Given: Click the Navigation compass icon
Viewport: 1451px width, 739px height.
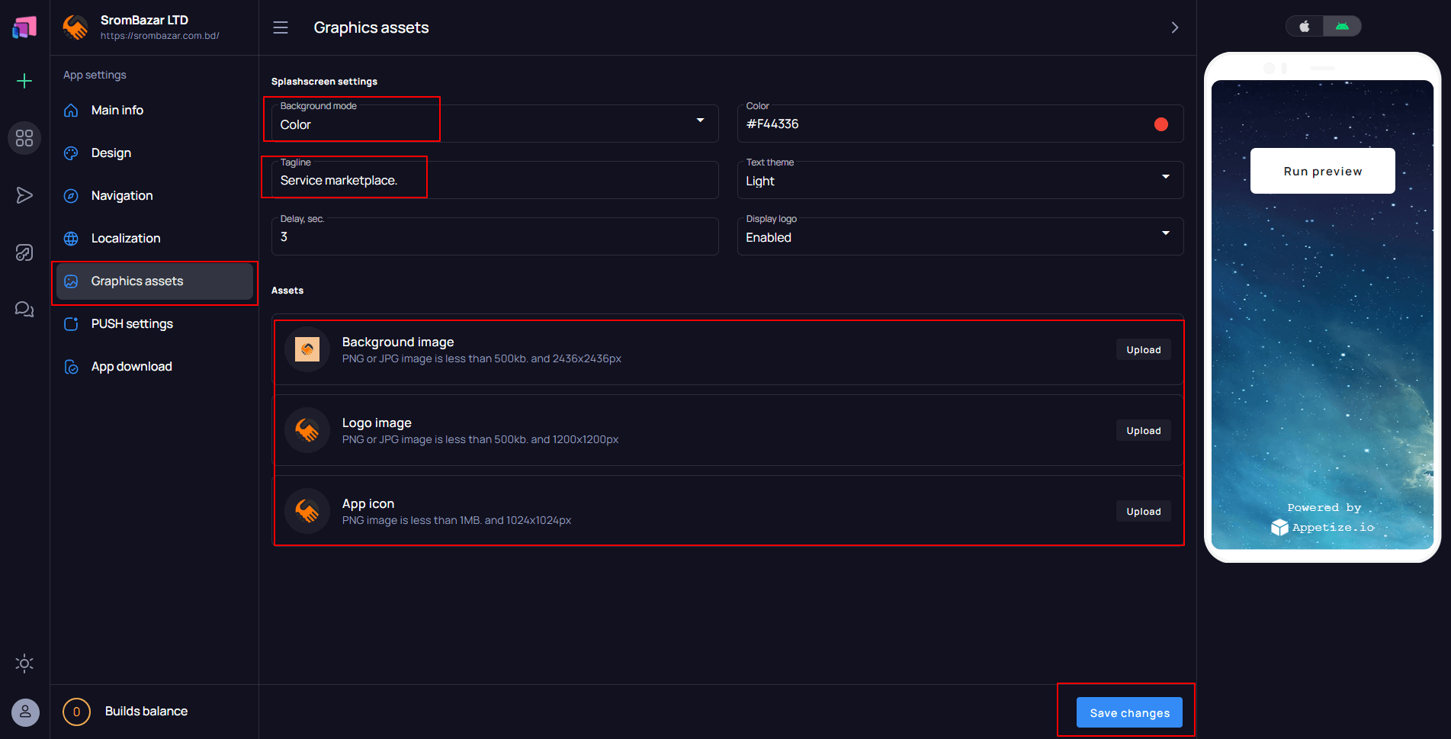Looking at the screenshot, I should pos(71,196).
